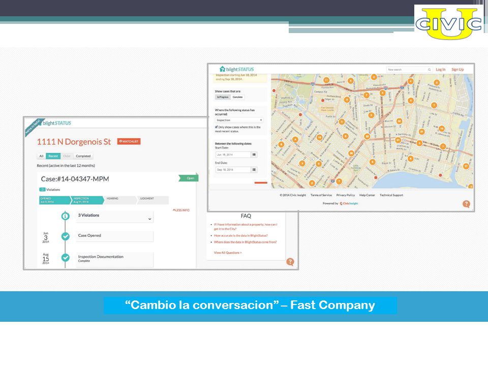Click the 1111 N Dorgenois St address heading
The width and height of the screenshot is (488, 366).
pyautogui.click(x=74, y=142)
